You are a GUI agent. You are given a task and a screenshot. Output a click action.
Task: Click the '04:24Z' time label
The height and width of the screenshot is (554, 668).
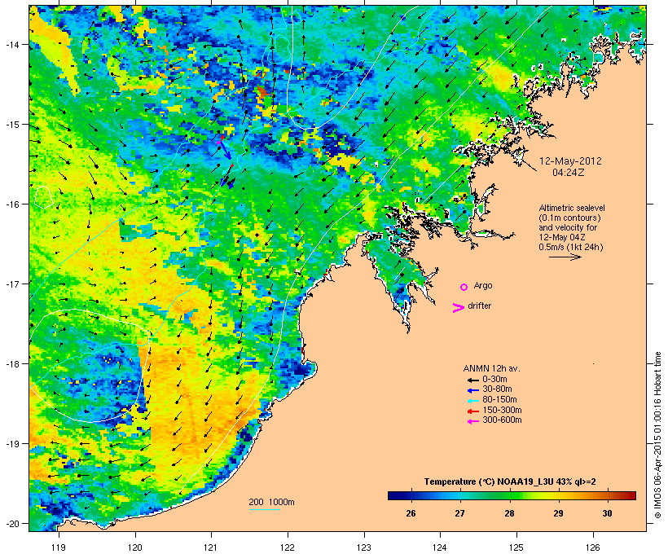tap(569, 173)
